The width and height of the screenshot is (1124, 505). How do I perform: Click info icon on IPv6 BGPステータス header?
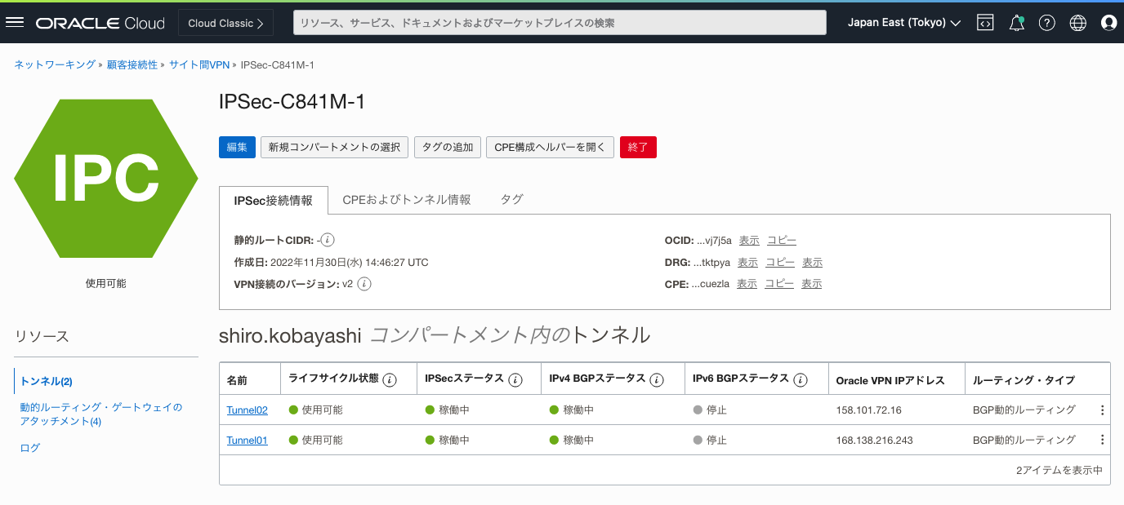coord(801,379)
